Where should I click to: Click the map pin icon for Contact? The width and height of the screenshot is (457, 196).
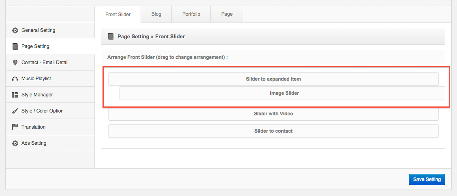[15, 63]
